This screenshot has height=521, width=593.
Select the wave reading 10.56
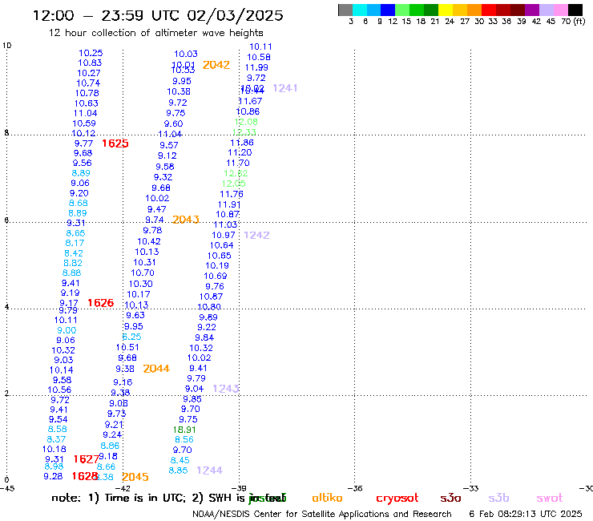59,390
